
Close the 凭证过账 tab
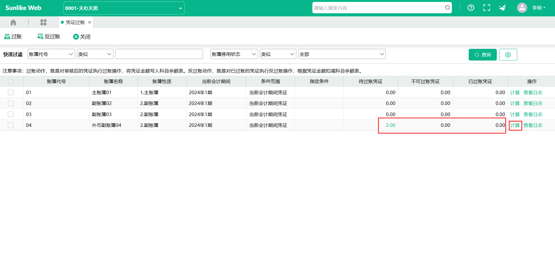point(90,23)
